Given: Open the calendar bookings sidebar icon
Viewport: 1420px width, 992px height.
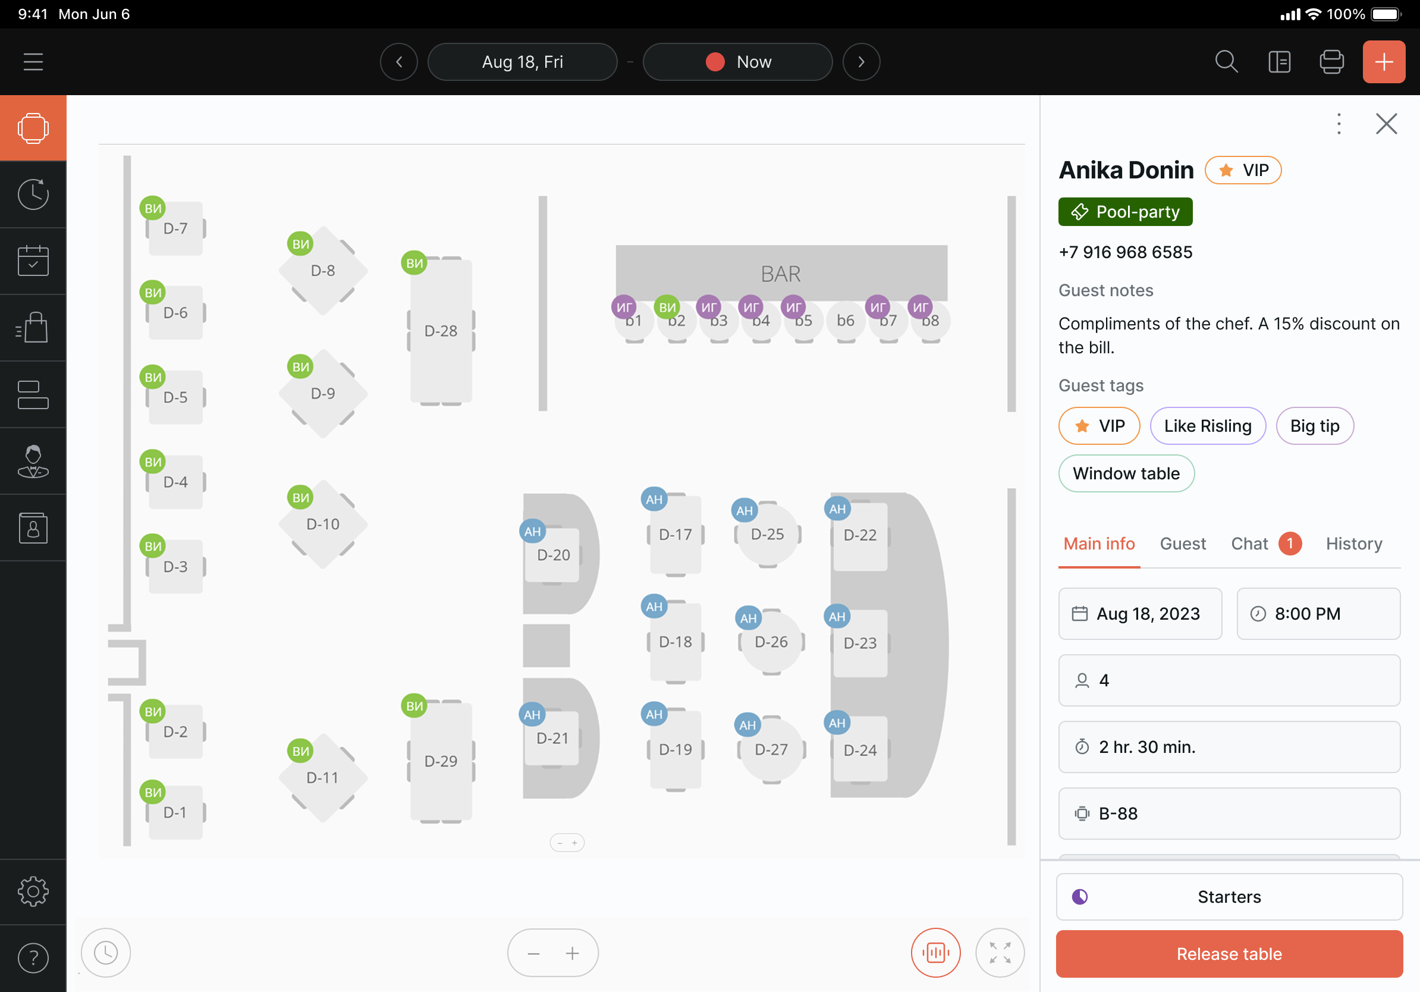Looking at the screenshot, I should pyautogui.click(x=33, y=261).
